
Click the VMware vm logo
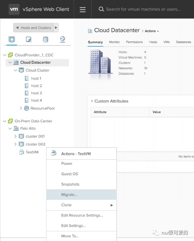[x=14, y=9]
